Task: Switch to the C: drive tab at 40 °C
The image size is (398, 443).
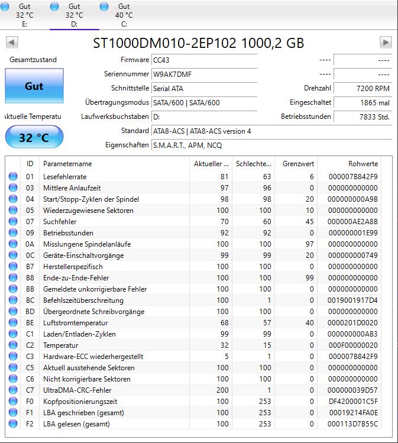Action: tap(124, 15)
